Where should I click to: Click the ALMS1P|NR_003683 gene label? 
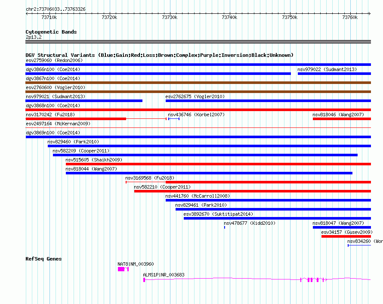click(164, 275)
